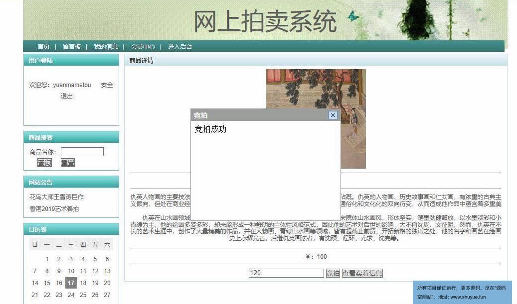
Task: Click the 商品详情 section heading
Action: [x=141, y=61]
